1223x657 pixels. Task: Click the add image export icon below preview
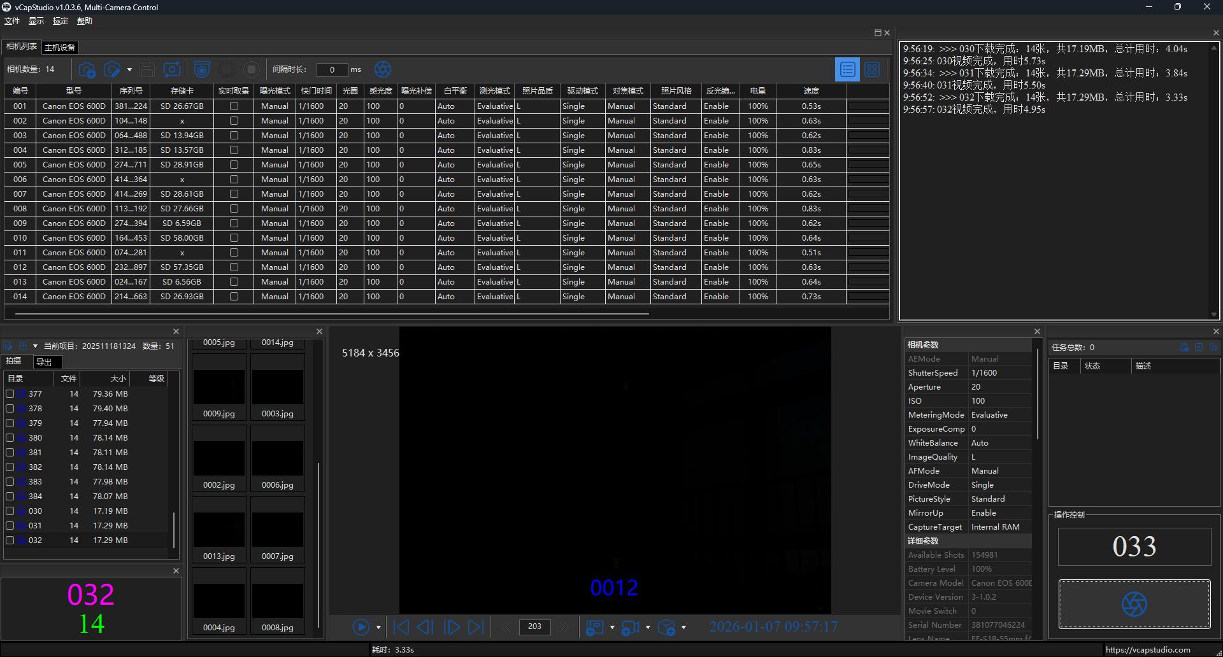(x=595, y=627)
